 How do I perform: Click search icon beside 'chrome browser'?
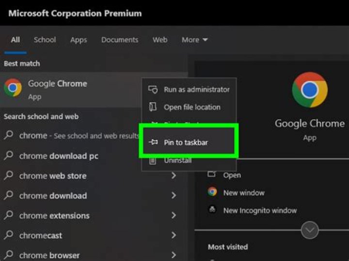[8, 255]
